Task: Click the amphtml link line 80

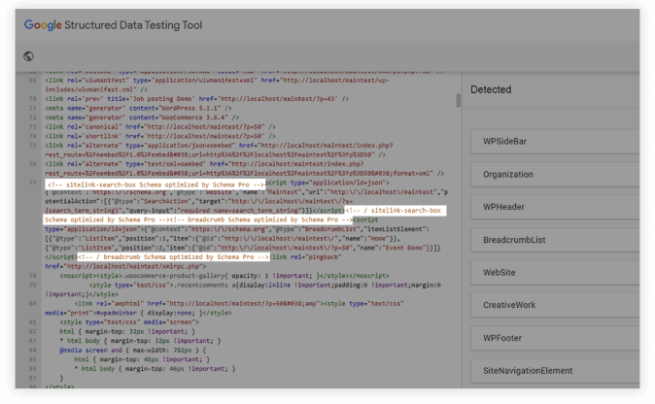Action: (224, 308)
